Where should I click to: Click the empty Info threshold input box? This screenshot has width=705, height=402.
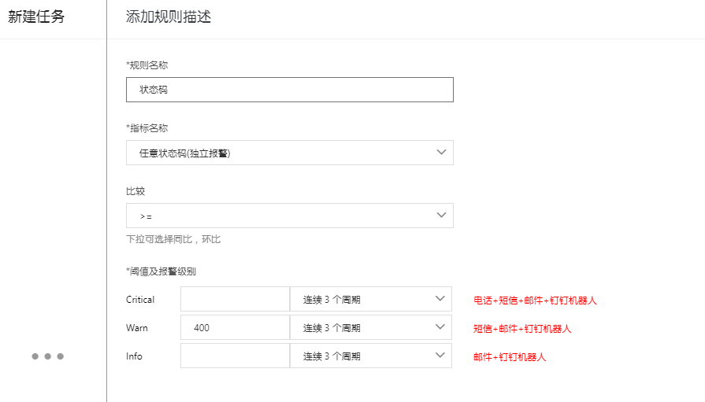pyautogui.click(x=235, y=356)
